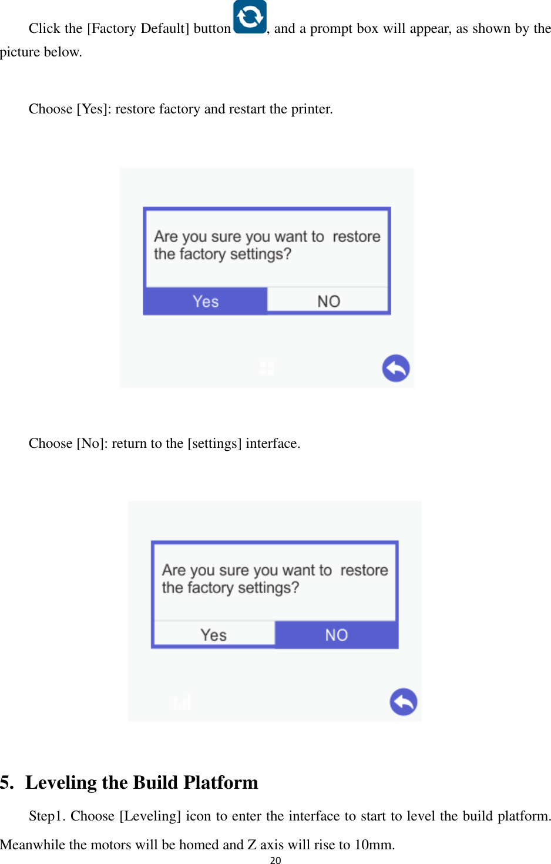Viewport: 551px width, 864px height.
Task: Click the '[Factory Default] button' text
Action: (159, 28)
